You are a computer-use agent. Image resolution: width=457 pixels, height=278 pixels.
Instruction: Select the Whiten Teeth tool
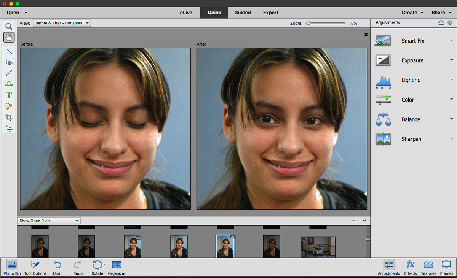pyautogui.click(x=9, y=73)
